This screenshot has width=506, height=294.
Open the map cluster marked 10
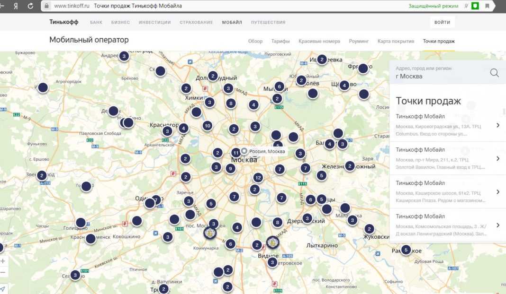[x=208, y=126]
